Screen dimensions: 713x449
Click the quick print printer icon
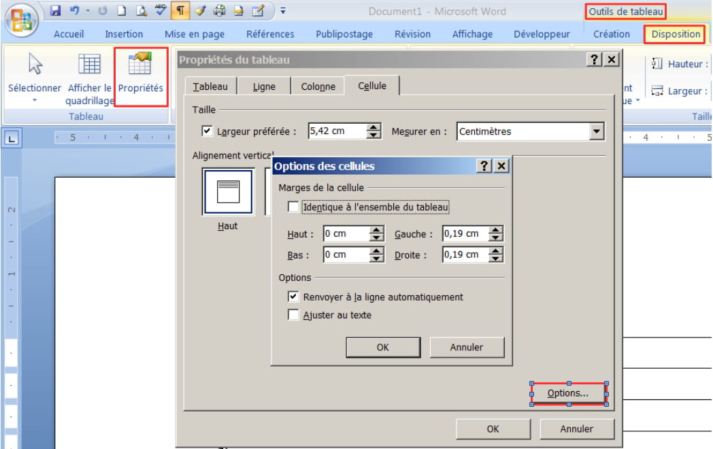220,10
